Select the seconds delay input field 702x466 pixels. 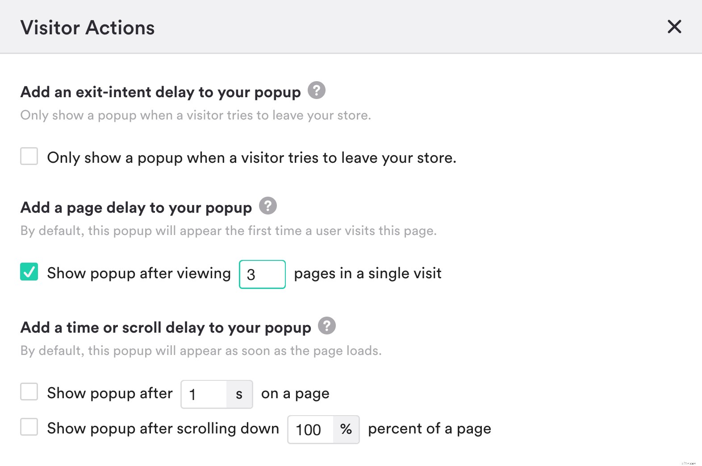click(203, 394)
